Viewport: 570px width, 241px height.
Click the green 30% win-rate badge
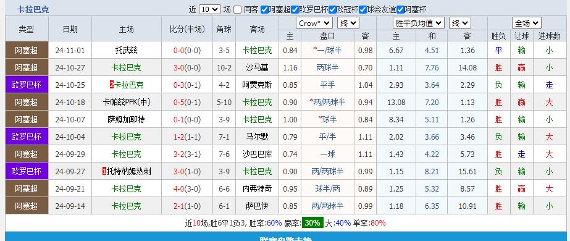(312, 223)
